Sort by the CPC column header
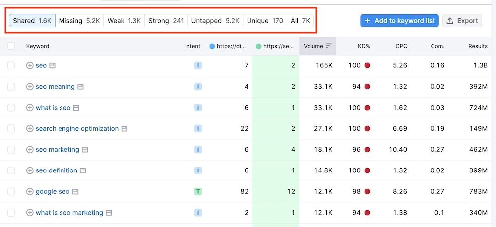Image resolution: width=496 pixels, height=227 pixels. tap(401, 46)
